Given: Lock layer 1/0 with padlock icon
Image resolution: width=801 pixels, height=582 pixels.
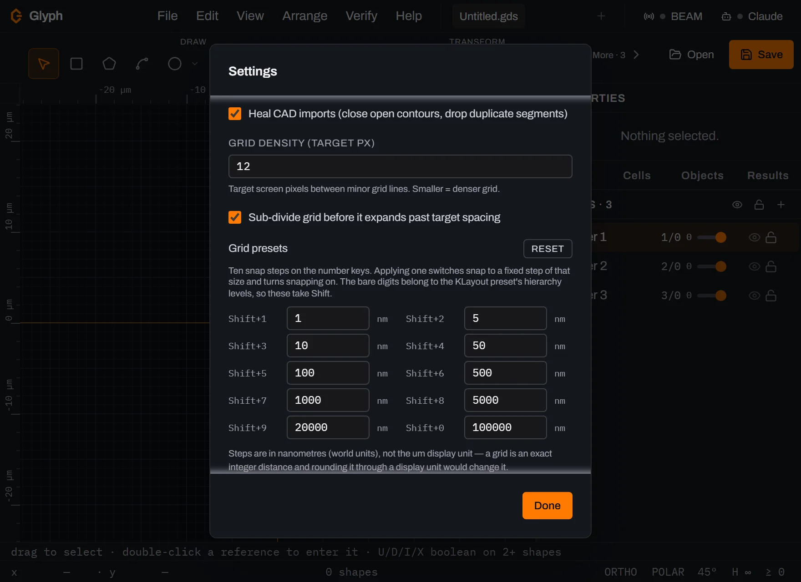Looking at the screenshot, I should coord(771,237).
